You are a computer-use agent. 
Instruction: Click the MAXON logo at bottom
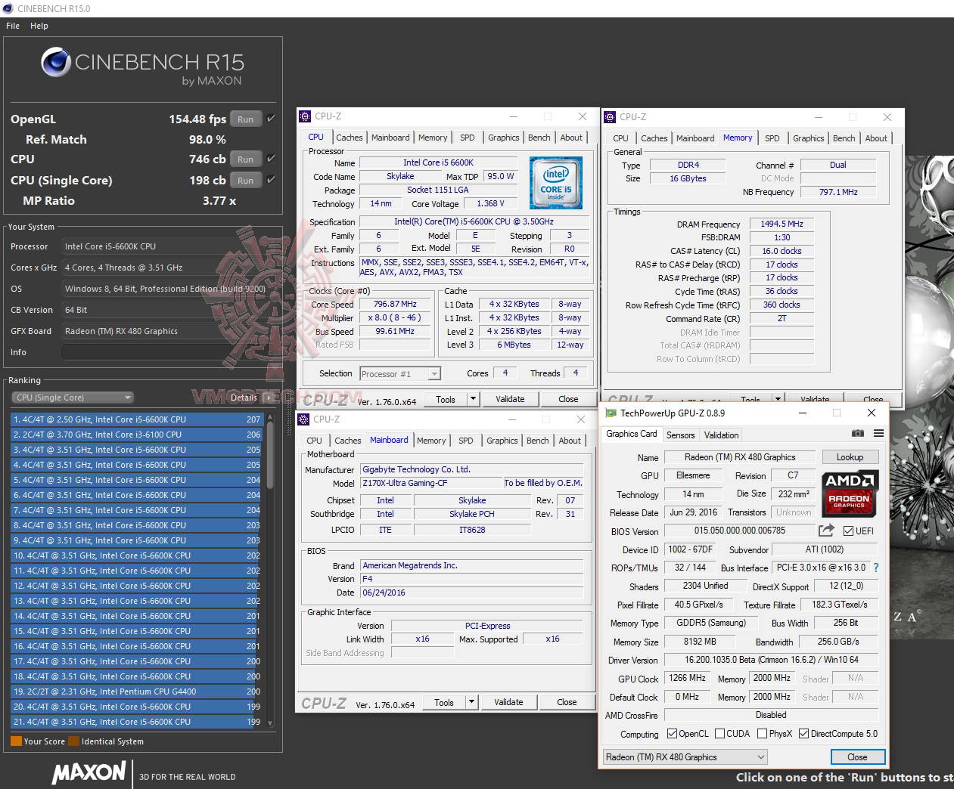pos(89,772)
